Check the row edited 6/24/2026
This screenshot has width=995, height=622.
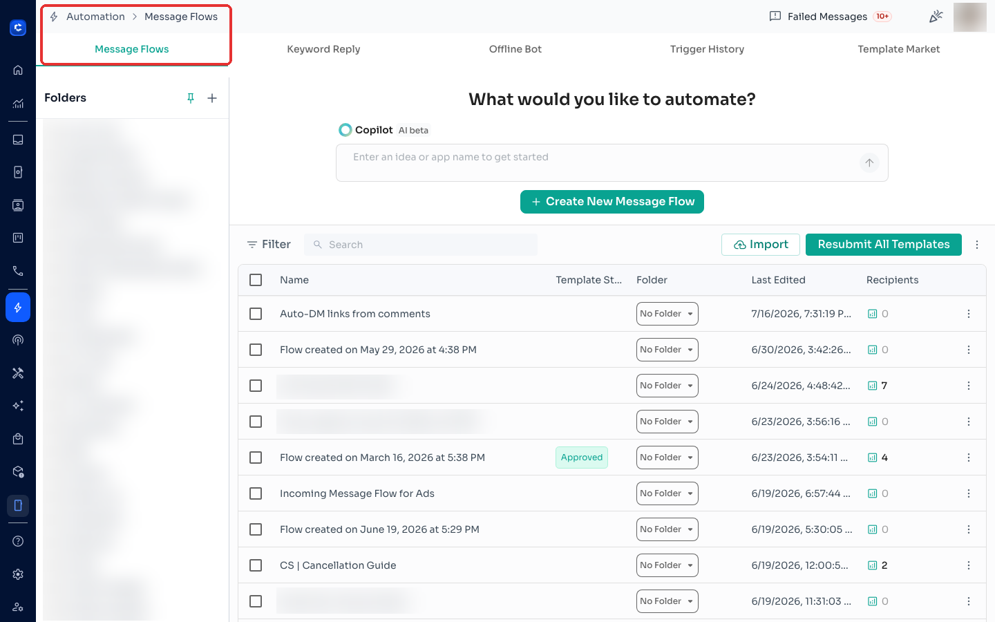click(256, 386)
